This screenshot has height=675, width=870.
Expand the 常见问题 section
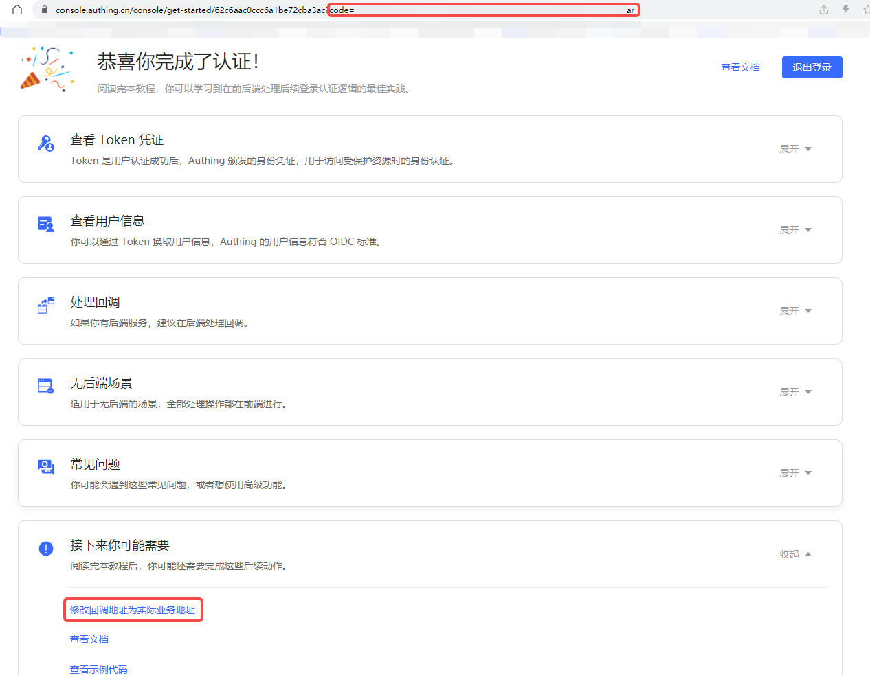coord(795,473)
